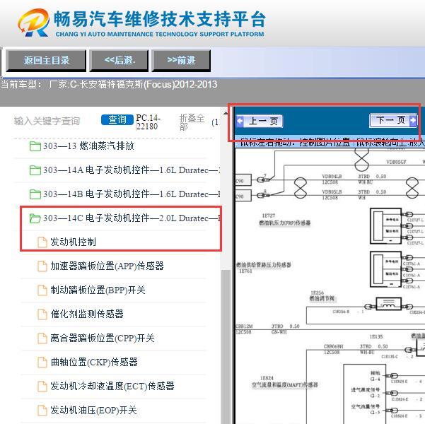This screenshot has height=424, width=425.
Task: Click the left arrow icon on 上一页
Action: coord(240,121)
